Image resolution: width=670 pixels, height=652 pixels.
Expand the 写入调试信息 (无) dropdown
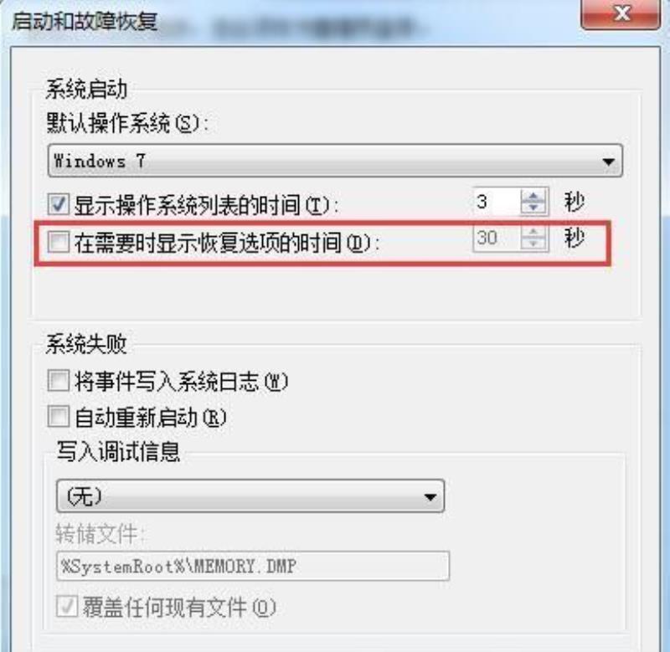250,496
